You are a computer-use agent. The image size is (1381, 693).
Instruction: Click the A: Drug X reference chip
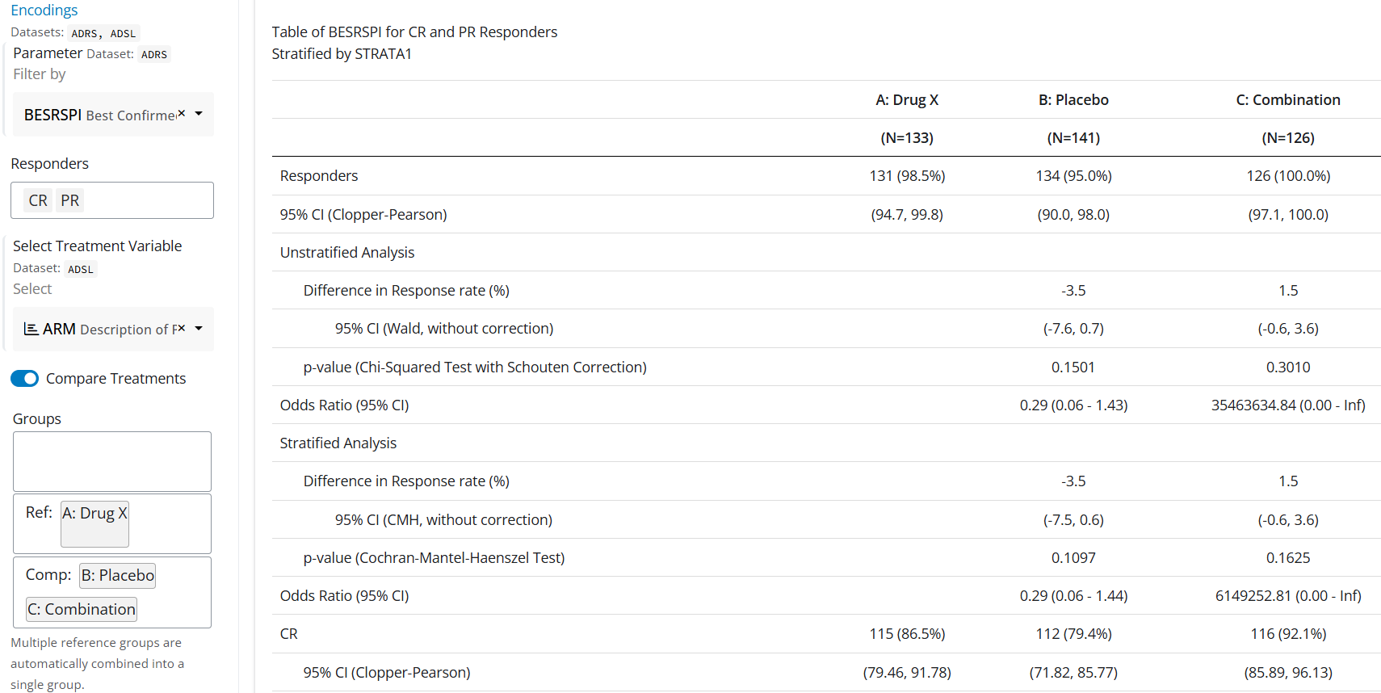coord(94,514)
